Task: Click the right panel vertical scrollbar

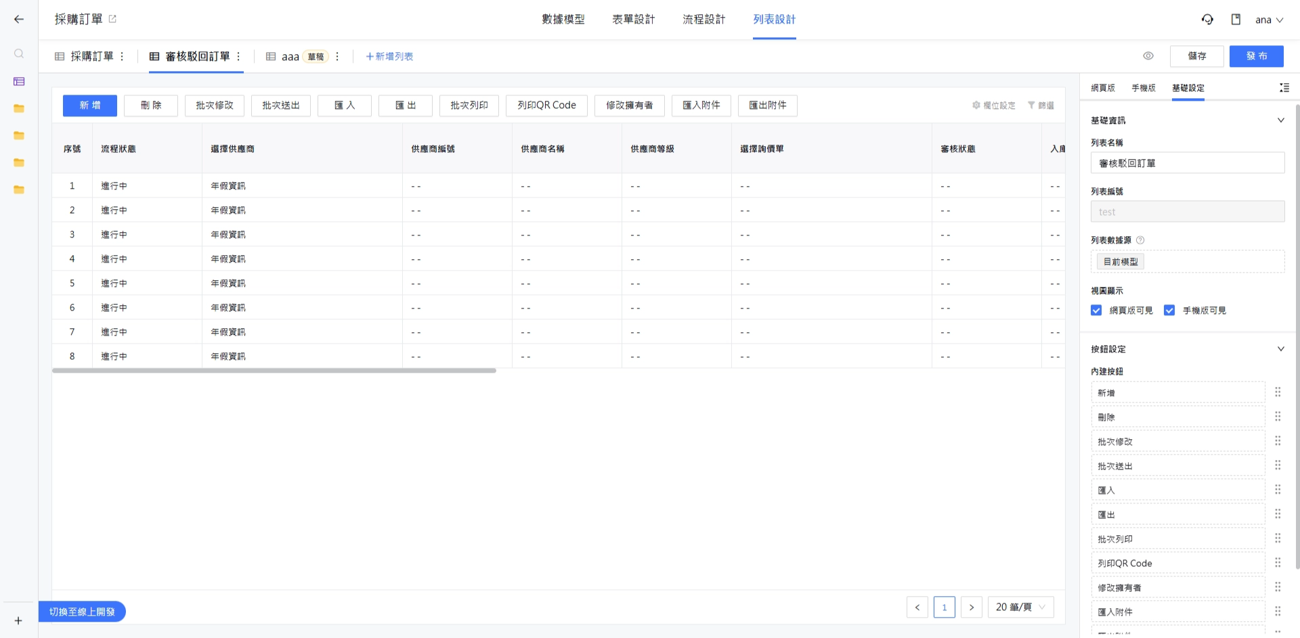Action: (x=1297, y=336)
